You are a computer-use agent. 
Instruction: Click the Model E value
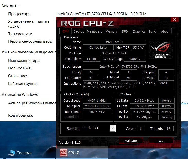[129, 72]
